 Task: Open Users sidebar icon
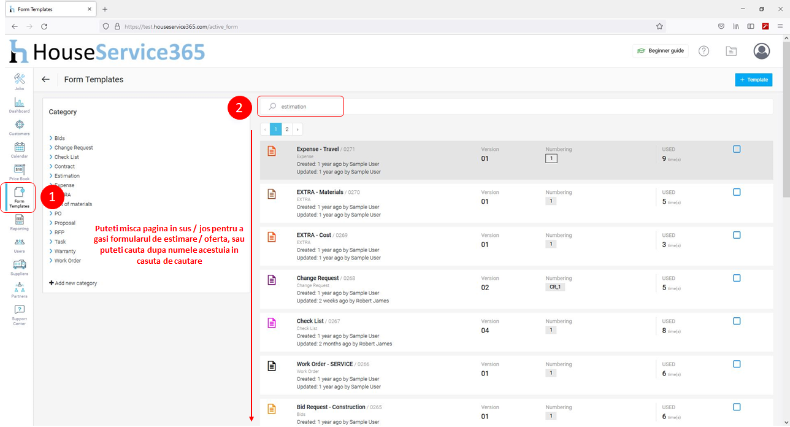[x=19, y=245]
